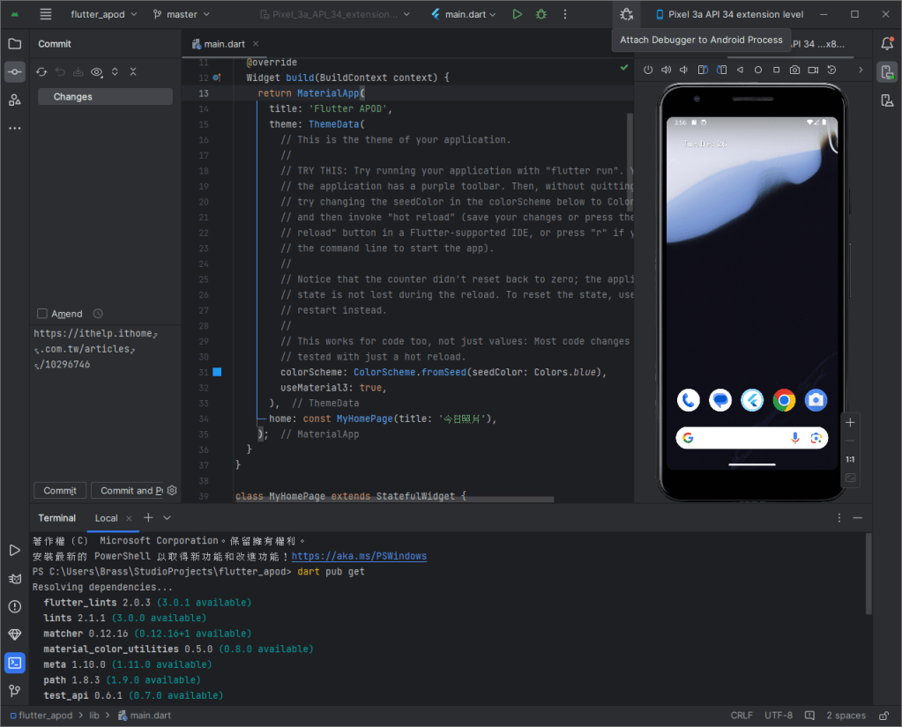Toggle the eye icon view options in Commit
This screenshot has width=902, height=727.
tap(97, 72)
